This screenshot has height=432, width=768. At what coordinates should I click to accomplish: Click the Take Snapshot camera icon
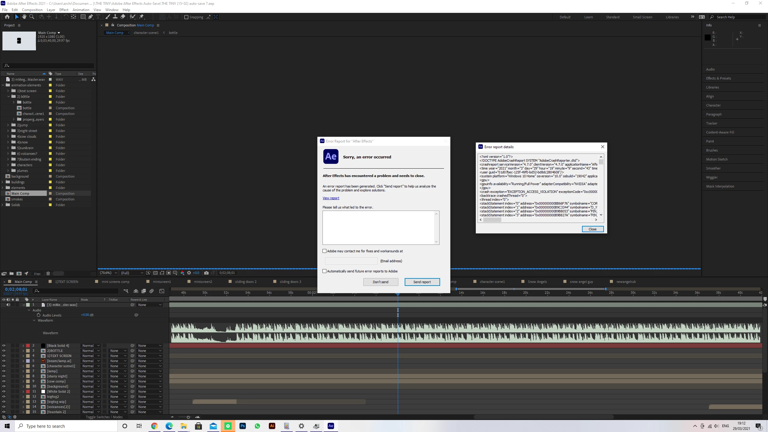pos(206,273)
